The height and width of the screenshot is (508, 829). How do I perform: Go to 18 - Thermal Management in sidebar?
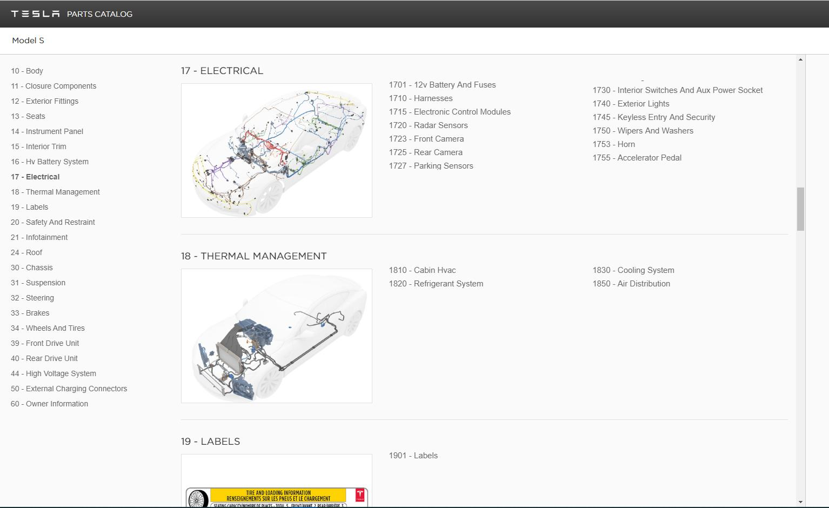click(55, 192)
